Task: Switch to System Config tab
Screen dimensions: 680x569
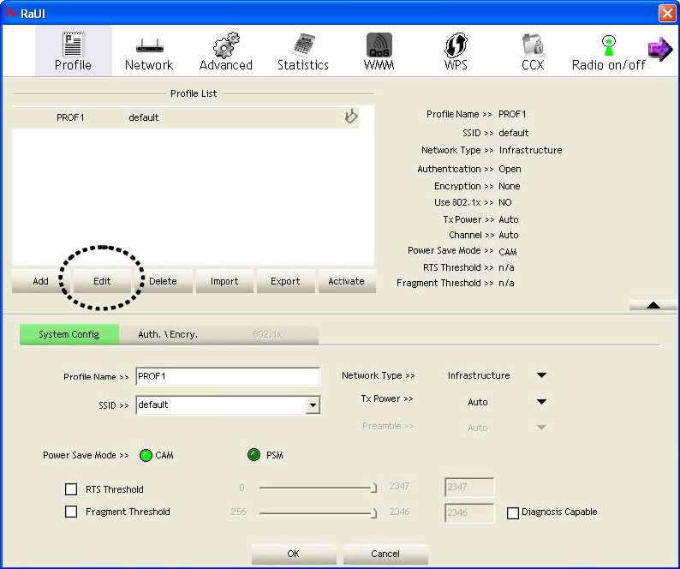Action: tap(69, 334)
